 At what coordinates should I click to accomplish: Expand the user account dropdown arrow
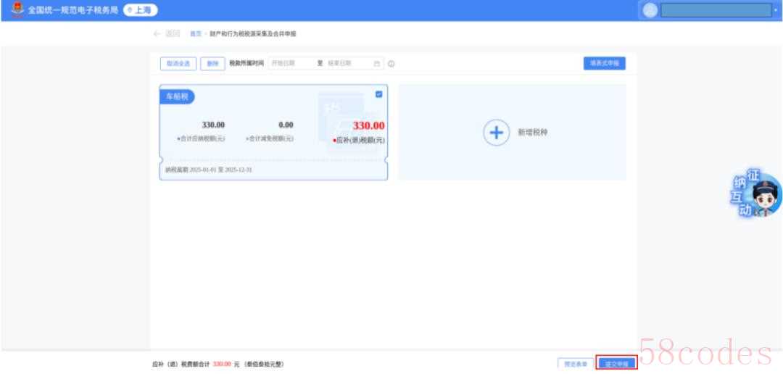click(x=775, y=10)
